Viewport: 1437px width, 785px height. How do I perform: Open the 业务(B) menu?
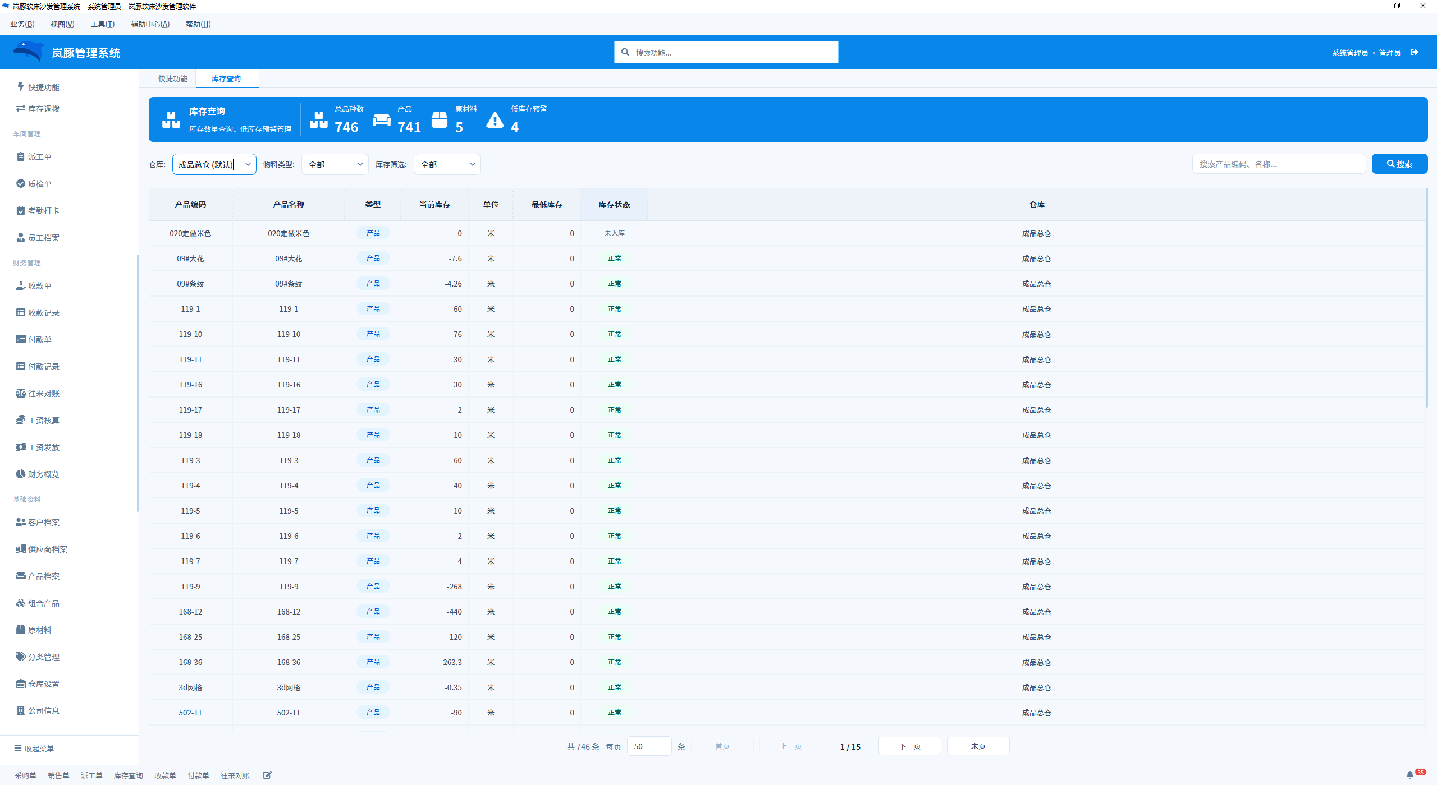(22, 24)
